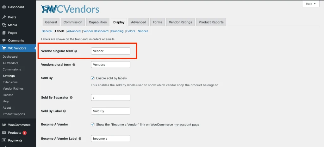This screenshot has width=324, height=147.
Task: Select the Labels sub-section link
Action: [59, 31]
